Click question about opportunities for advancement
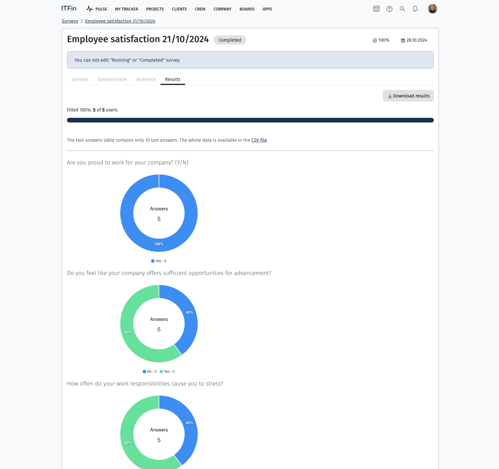 coord(169,273)
